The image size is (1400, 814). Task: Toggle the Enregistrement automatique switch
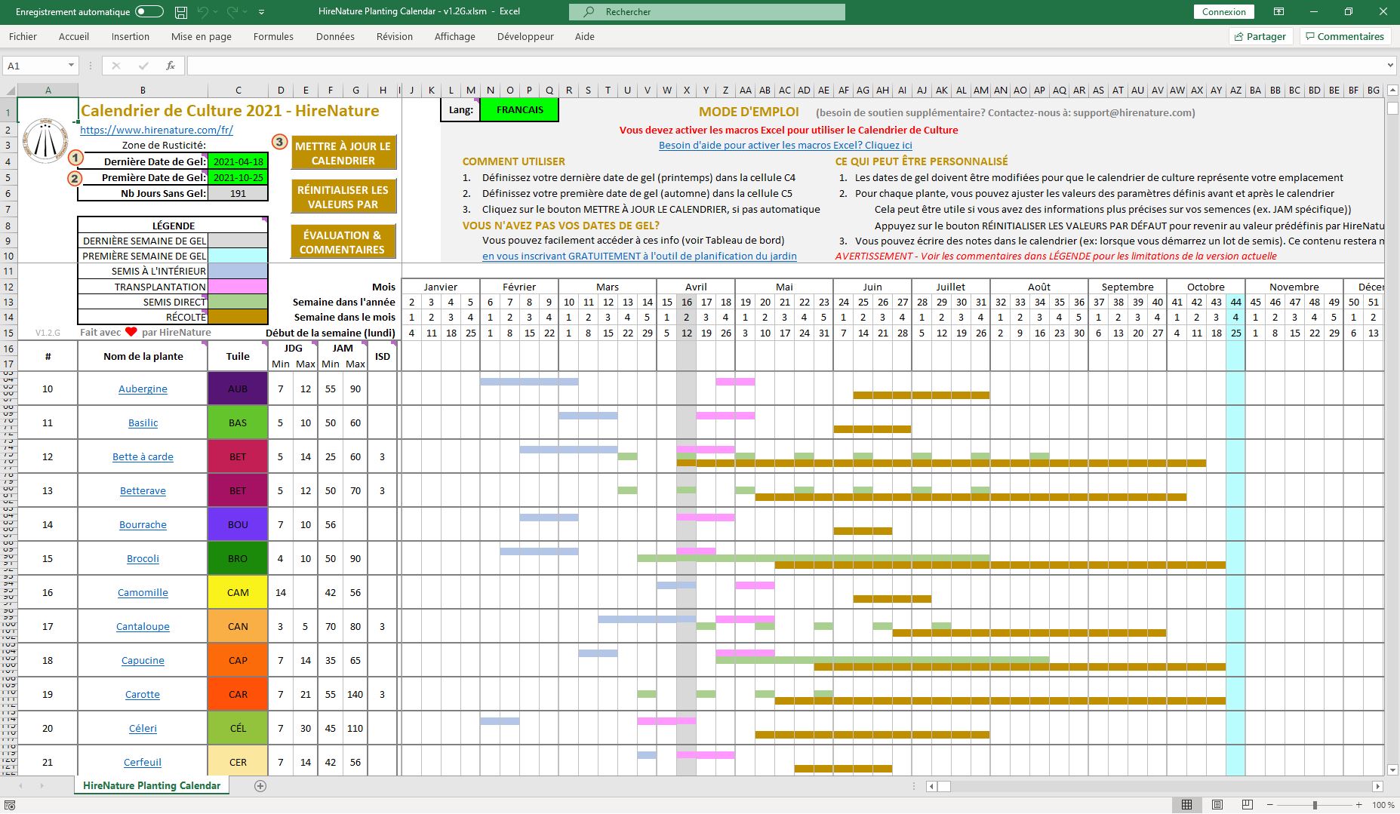149,12
